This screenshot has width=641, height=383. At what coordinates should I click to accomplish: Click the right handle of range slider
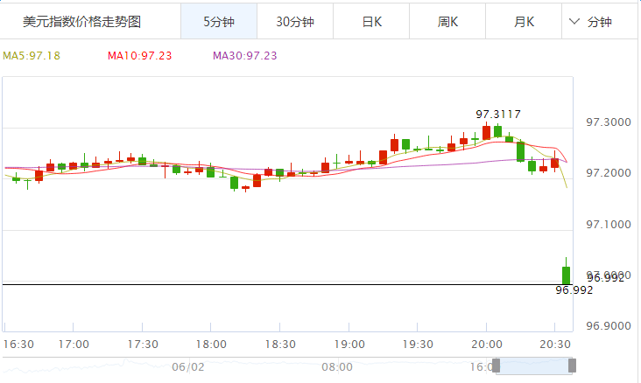pyautogui.click(x=572, y=366)
